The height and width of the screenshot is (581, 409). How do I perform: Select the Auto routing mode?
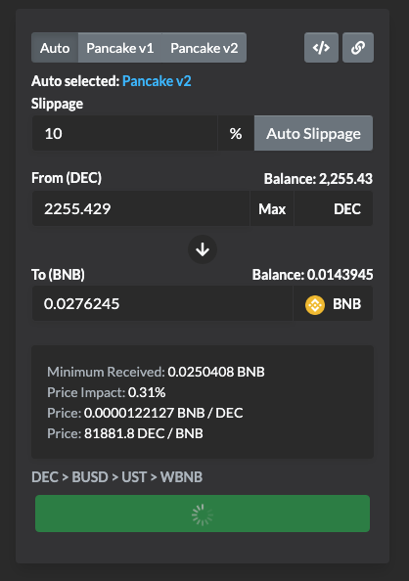(x=55, y=48)
